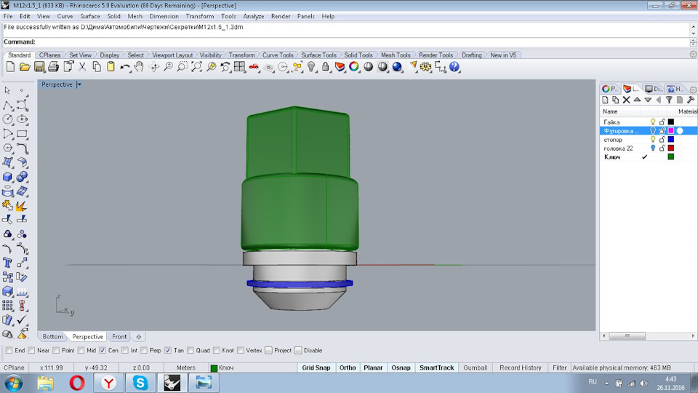
Task: Click the padlock Lock Objects icon
Action: coord(326,67)
